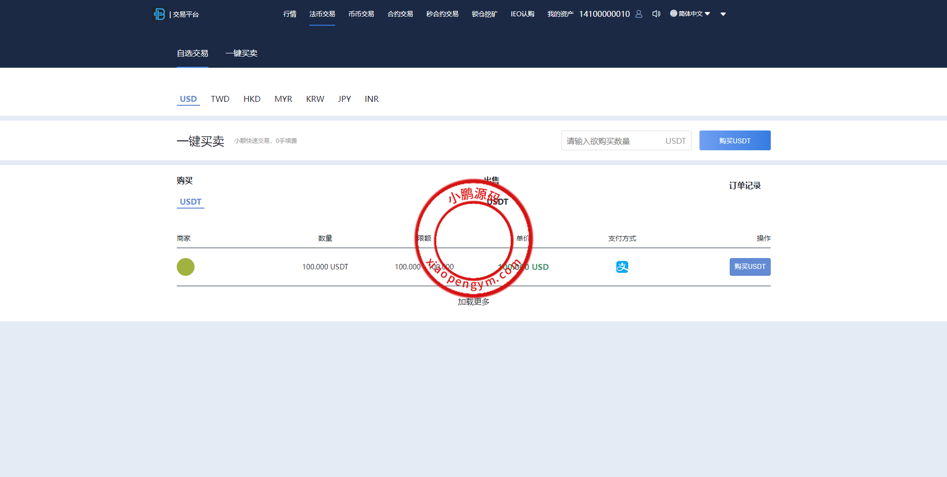Open the rightmost header dropdown arrow
The width and height of the screenshot is (947, 477).
coord(723,14)
